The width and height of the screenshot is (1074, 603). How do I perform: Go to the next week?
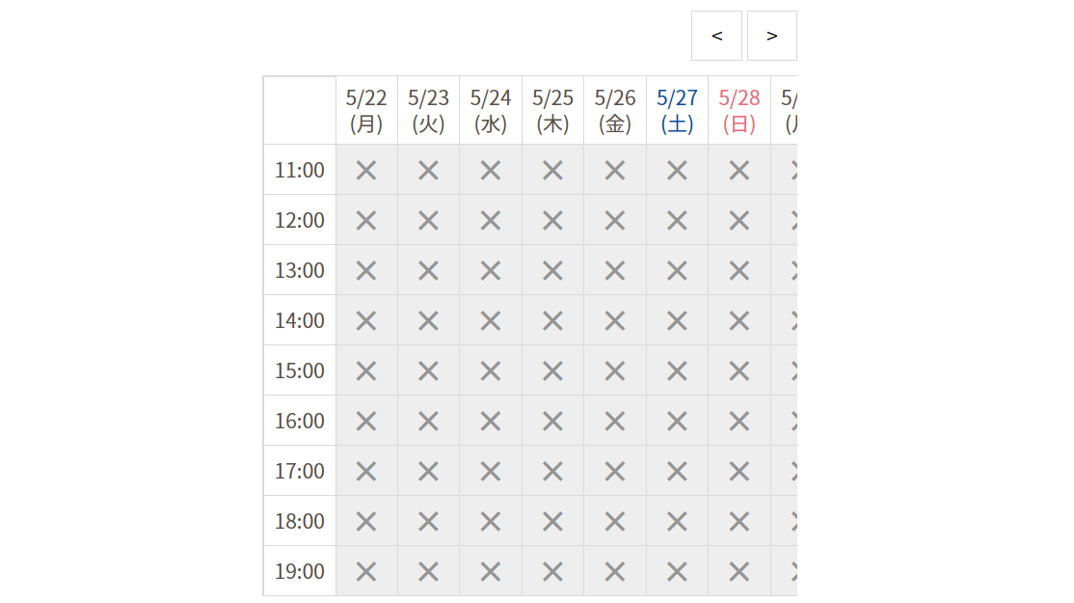pos(771,36)
